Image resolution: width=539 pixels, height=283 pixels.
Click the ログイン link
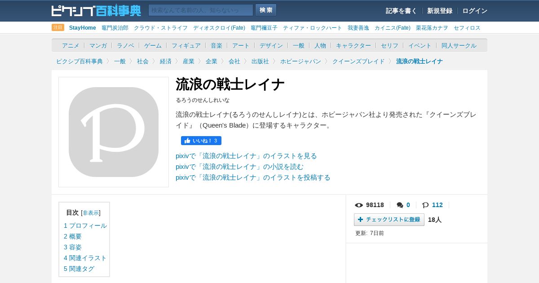[x=475, y=11]
